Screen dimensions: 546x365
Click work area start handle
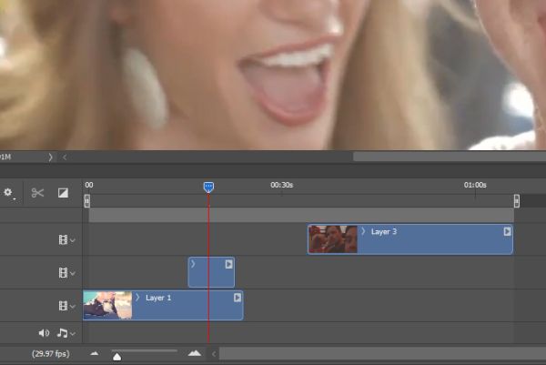click(x=87, y=201)
